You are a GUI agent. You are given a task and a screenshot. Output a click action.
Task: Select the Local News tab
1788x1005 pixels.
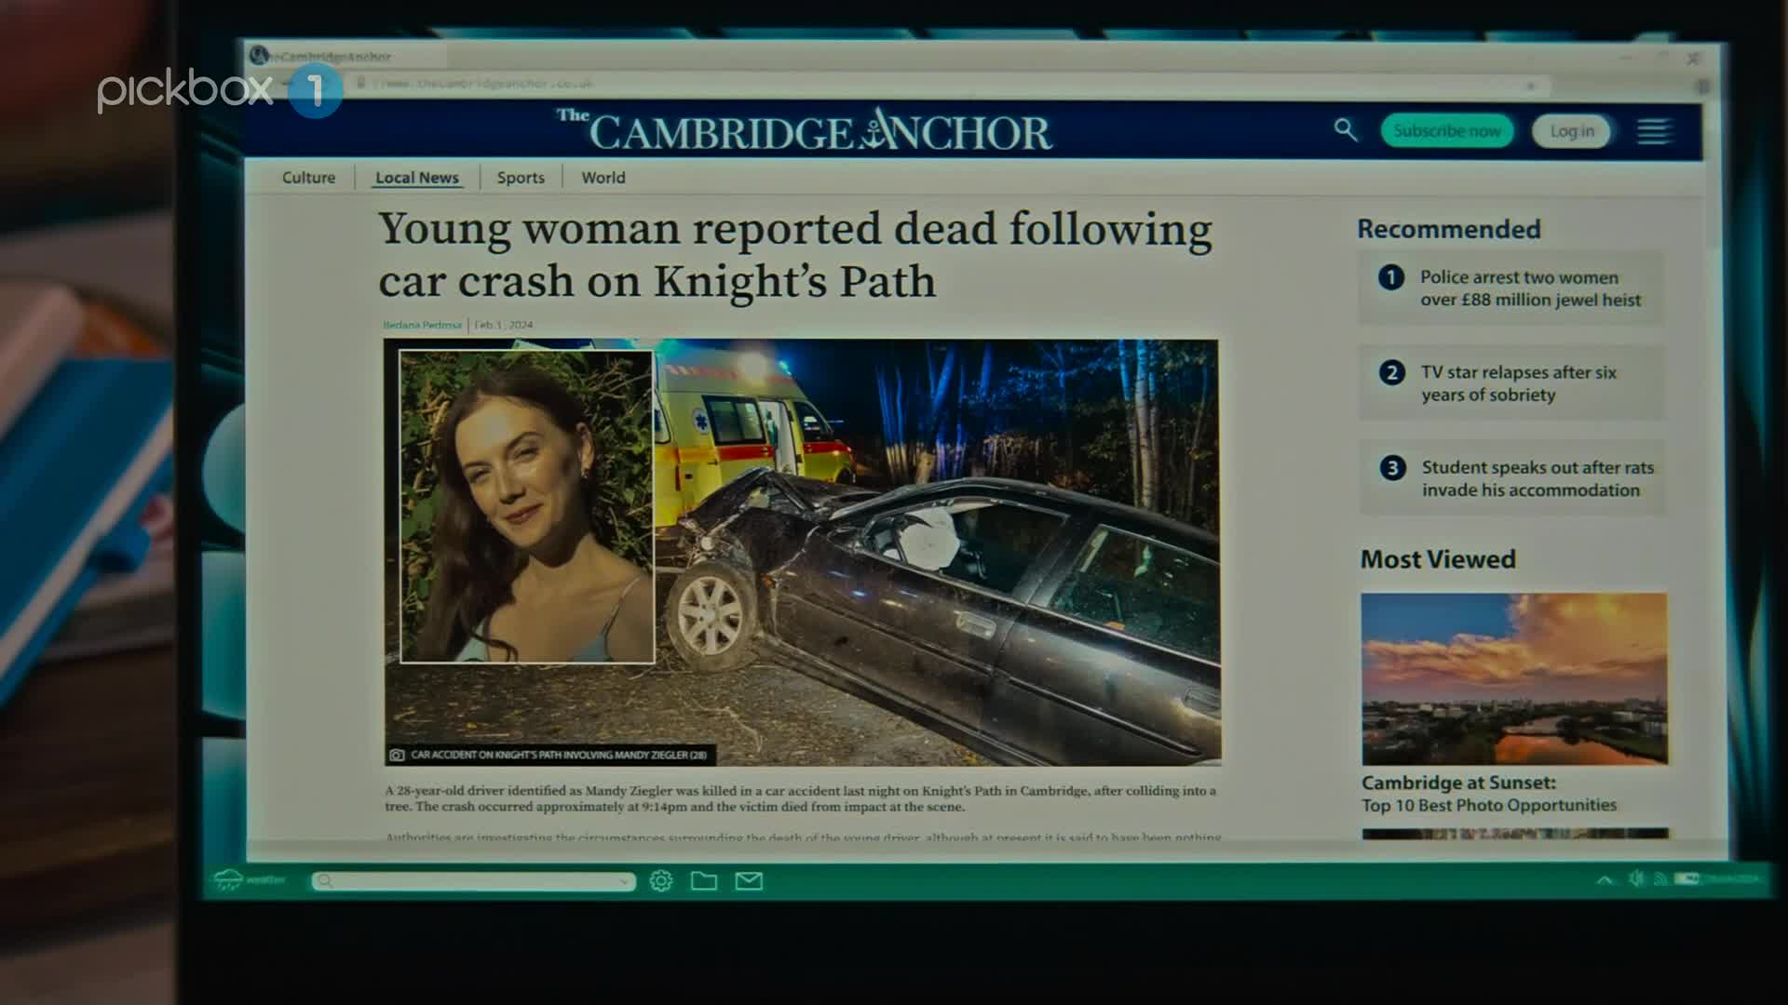click(417, 178)
